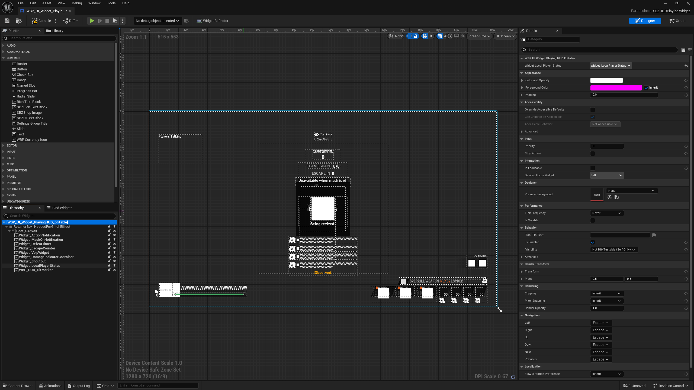Open the Content Drawer
The width and height of the screenshot is (694, 390).
18,386
